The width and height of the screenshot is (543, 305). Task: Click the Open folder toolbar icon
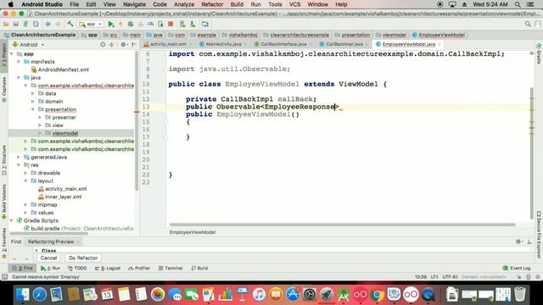pos(6,25)
